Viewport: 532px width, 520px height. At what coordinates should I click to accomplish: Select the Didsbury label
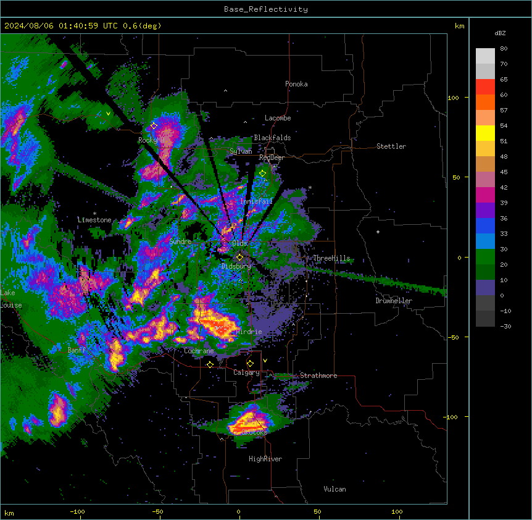(x=236, y=266)
